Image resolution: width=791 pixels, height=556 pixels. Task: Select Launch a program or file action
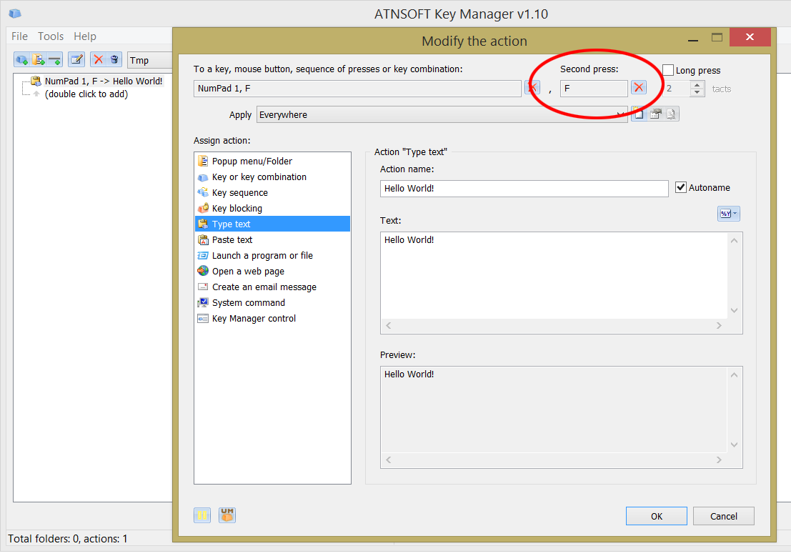click(x=262, y=256)
